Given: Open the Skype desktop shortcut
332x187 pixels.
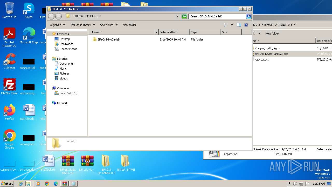Looking at the screenshot, I should (x=29, y=10).
